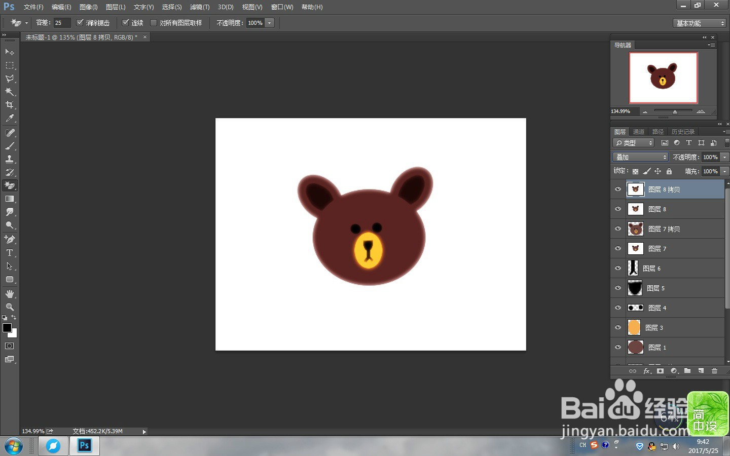The image size is (730, 456).
Task: Create a new layer
Action: tap(701, 371)
